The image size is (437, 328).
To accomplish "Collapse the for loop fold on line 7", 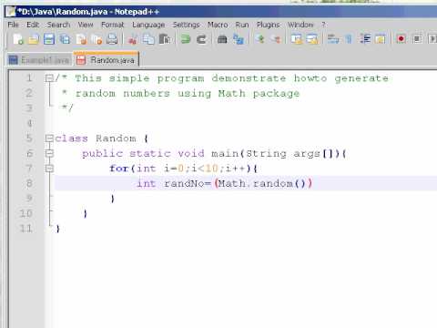I will [x=49, y=169].
